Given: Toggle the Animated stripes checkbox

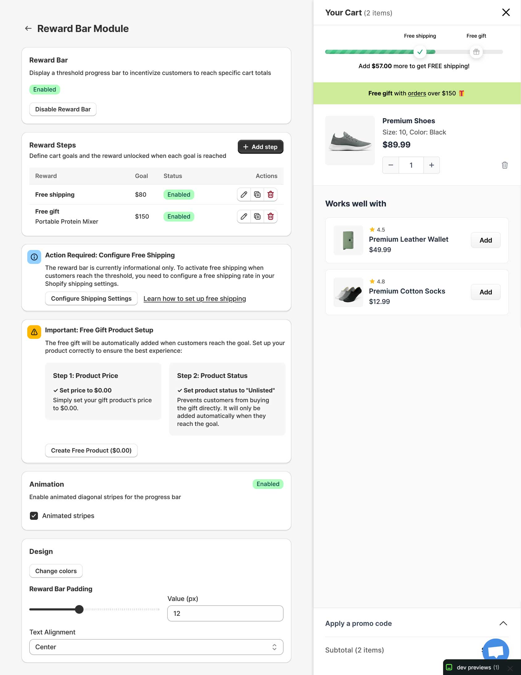Looking at the screenshot, I should (34, 515).
